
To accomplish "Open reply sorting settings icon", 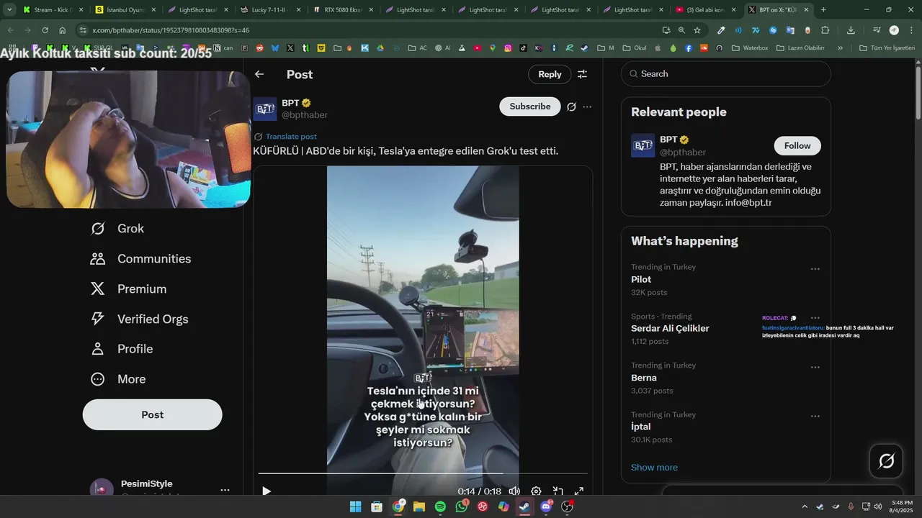I will 583,74.
